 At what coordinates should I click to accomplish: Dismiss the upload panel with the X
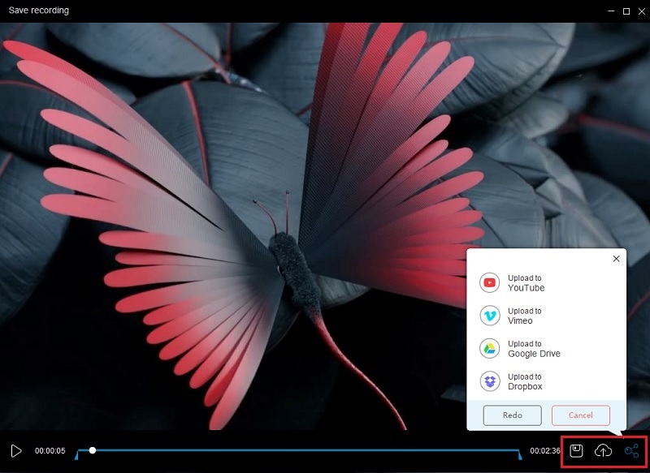[616, 258]
